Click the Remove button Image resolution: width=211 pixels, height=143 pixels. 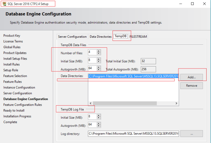point(191,86)
